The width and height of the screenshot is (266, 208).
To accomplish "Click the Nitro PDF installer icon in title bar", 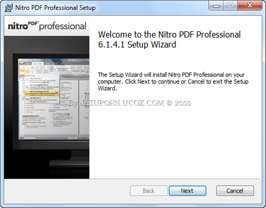I will 8,8.
